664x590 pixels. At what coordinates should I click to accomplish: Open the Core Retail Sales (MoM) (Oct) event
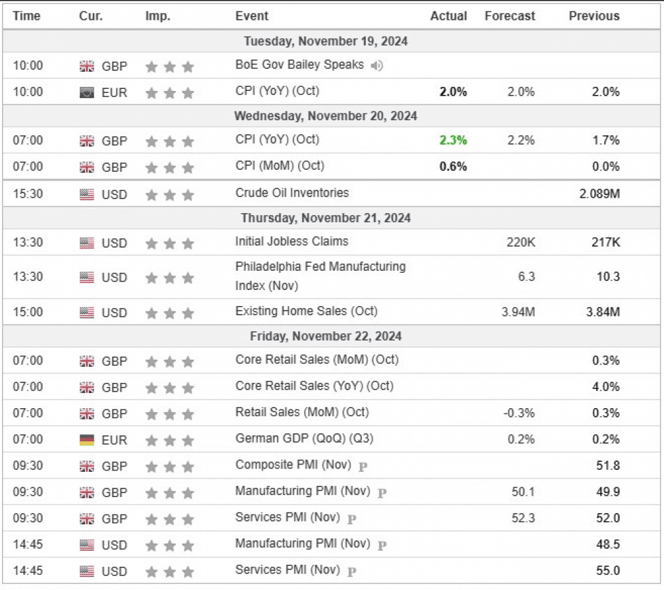pos(317,360)
